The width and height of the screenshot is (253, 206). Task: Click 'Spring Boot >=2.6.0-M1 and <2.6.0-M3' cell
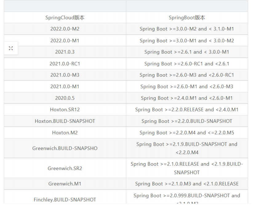[x=187, y=87]
